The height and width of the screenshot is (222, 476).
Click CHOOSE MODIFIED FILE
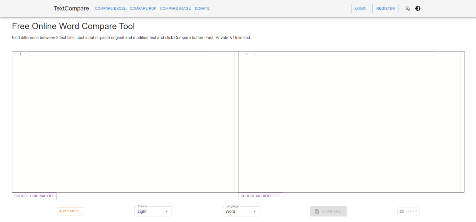260,196
